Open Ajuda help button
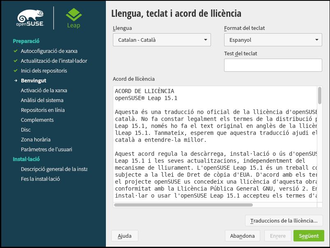Screen dimensions: 330x248 point(124,236)
